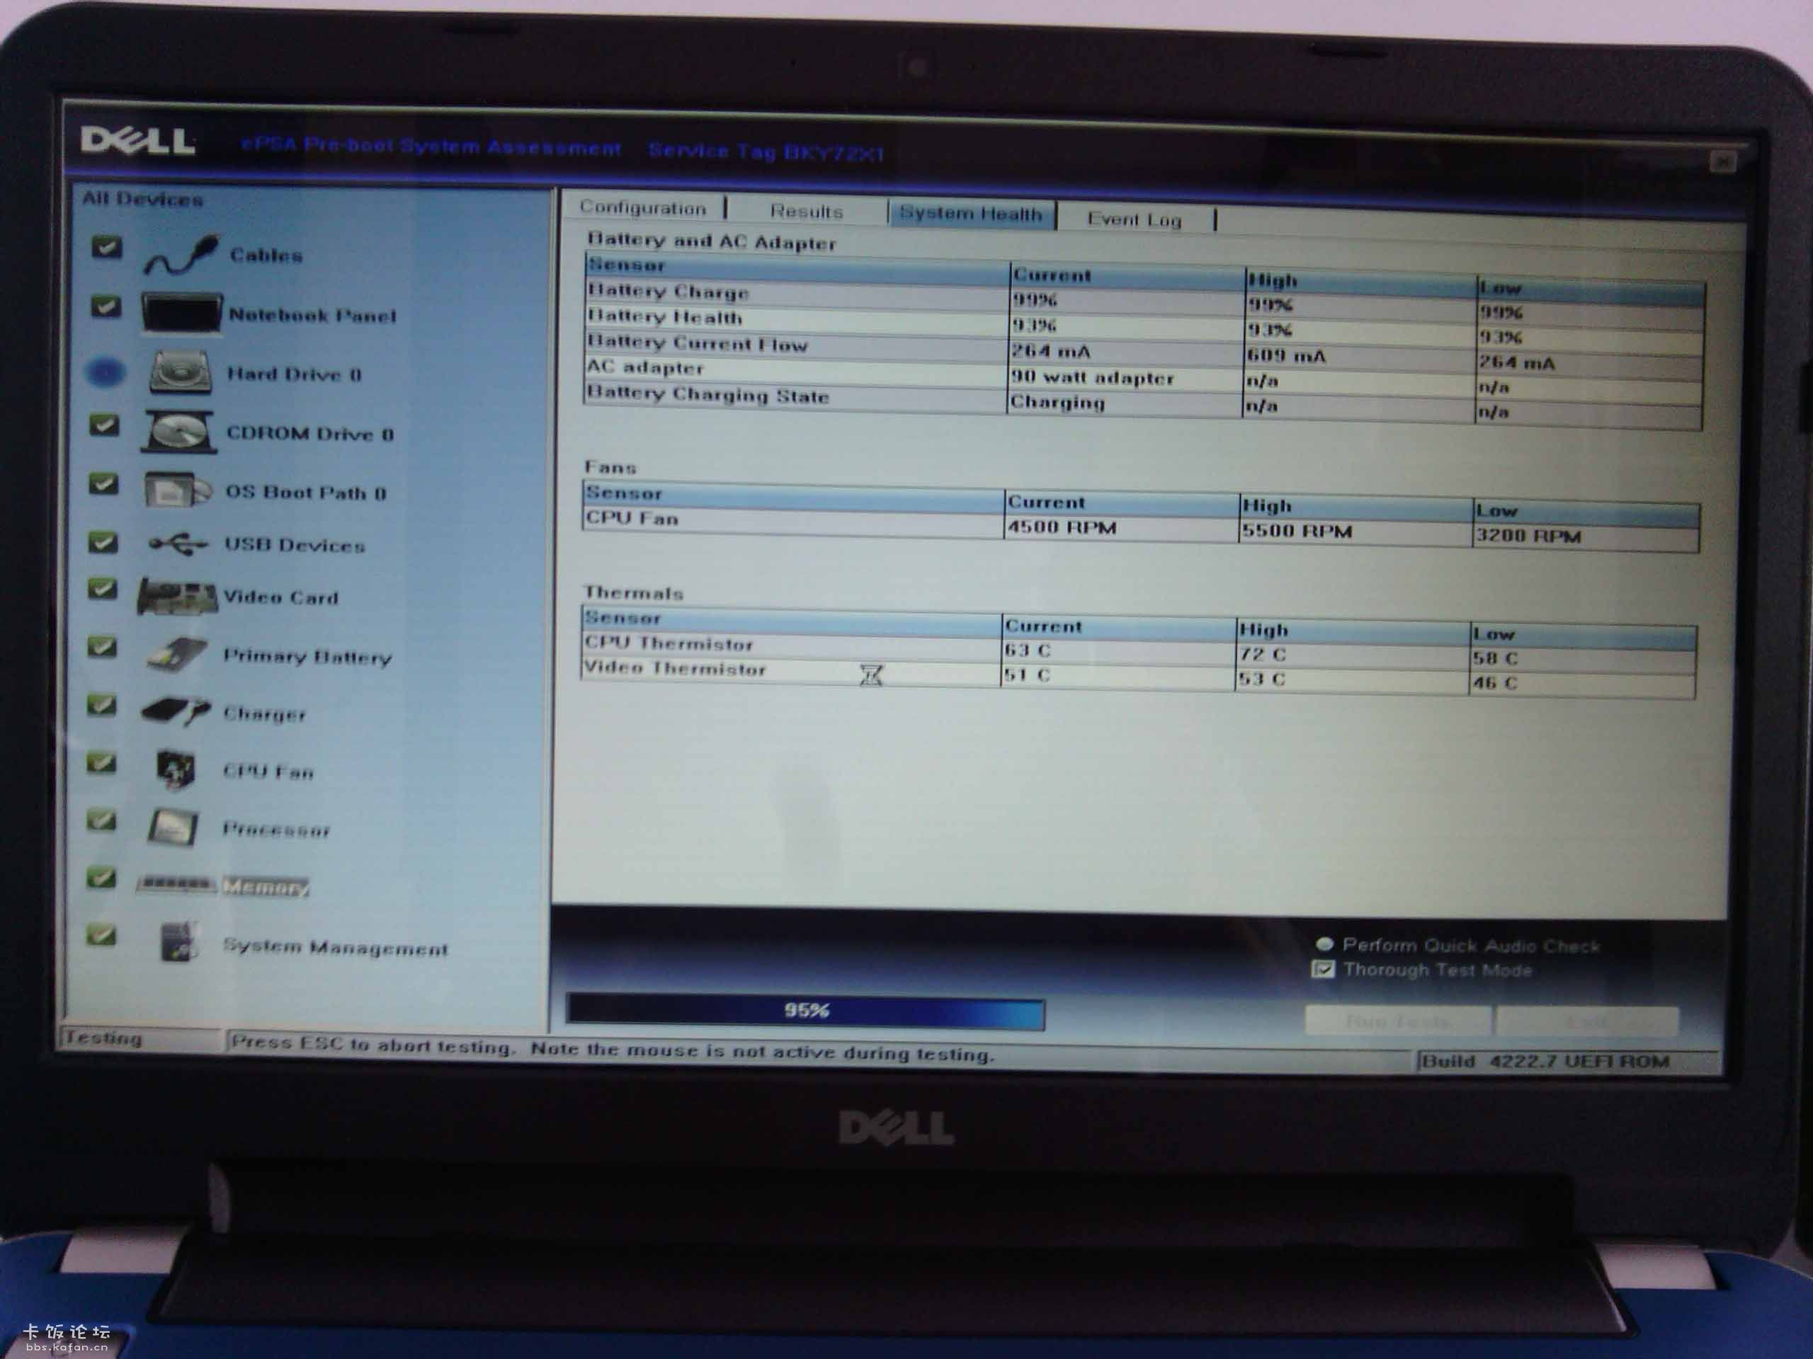Click the Dell logo in header
1813x1359 pixels.
137,141
